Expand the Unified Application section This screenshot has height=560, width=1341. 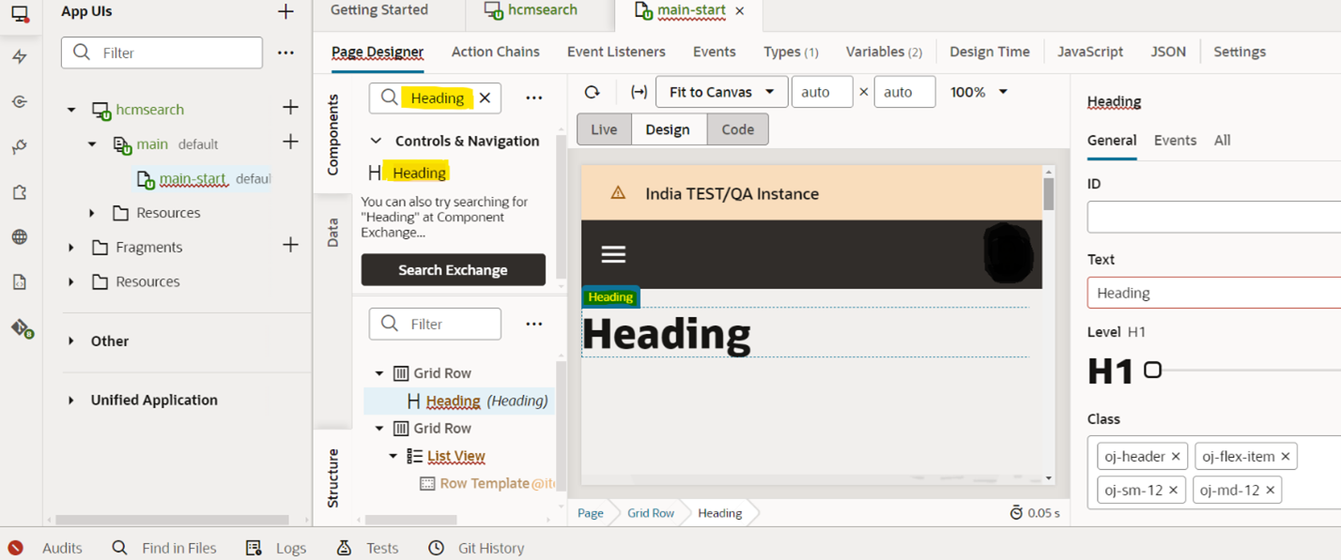(x=71, y=401)
